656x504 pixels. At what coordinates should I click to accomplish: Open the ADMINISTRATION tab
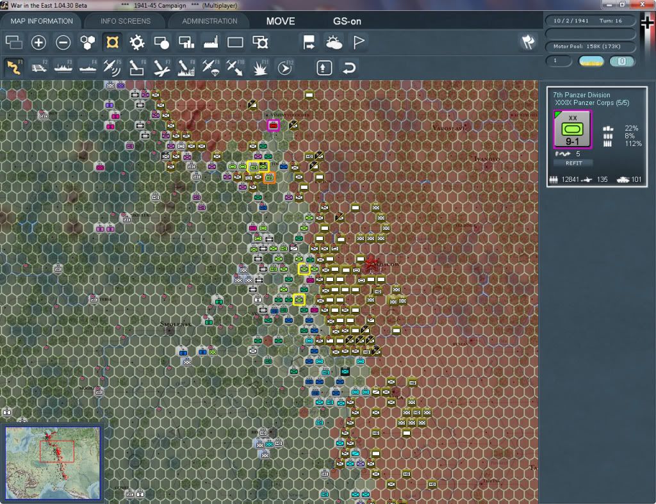[209, 21]
